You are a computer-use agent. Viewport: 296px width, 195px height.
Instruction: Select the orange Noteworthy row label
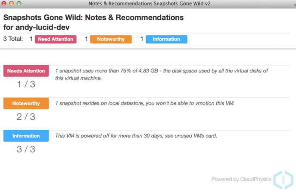click(x=26, y=103)
